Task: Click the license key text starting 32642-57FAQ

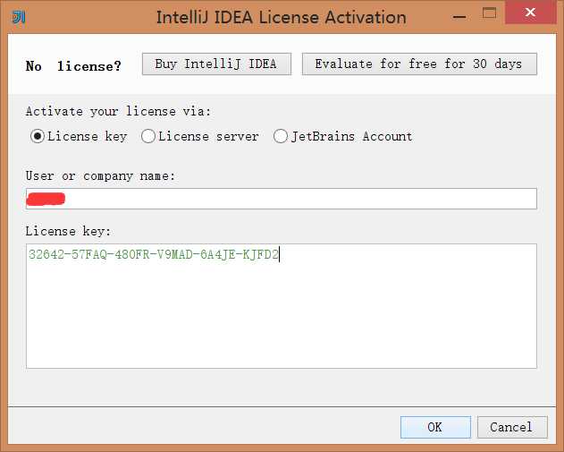Action: (154, 254)
